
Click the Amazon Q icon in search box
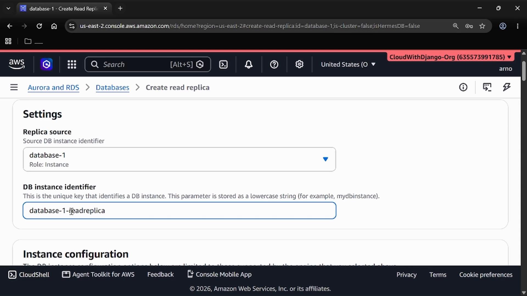pyautogui.click(x=200, y=64)
